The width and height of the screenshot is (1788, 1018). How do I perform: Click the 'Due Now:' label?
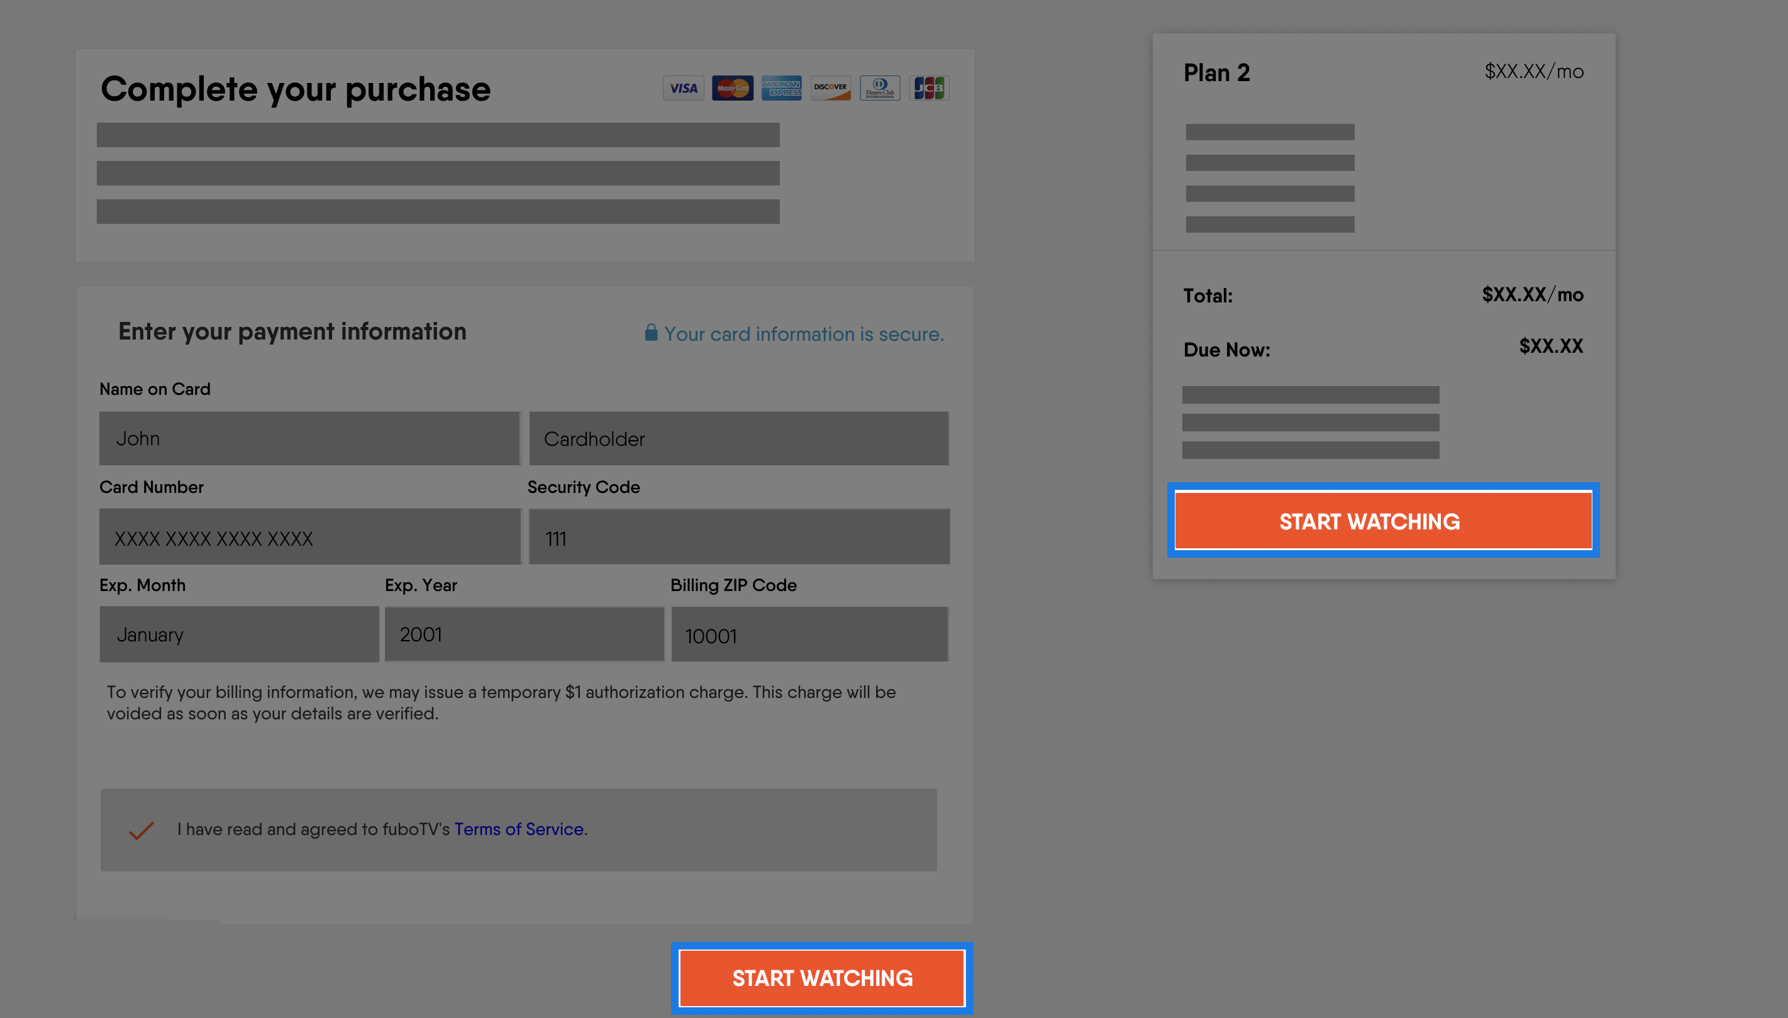1226,350
